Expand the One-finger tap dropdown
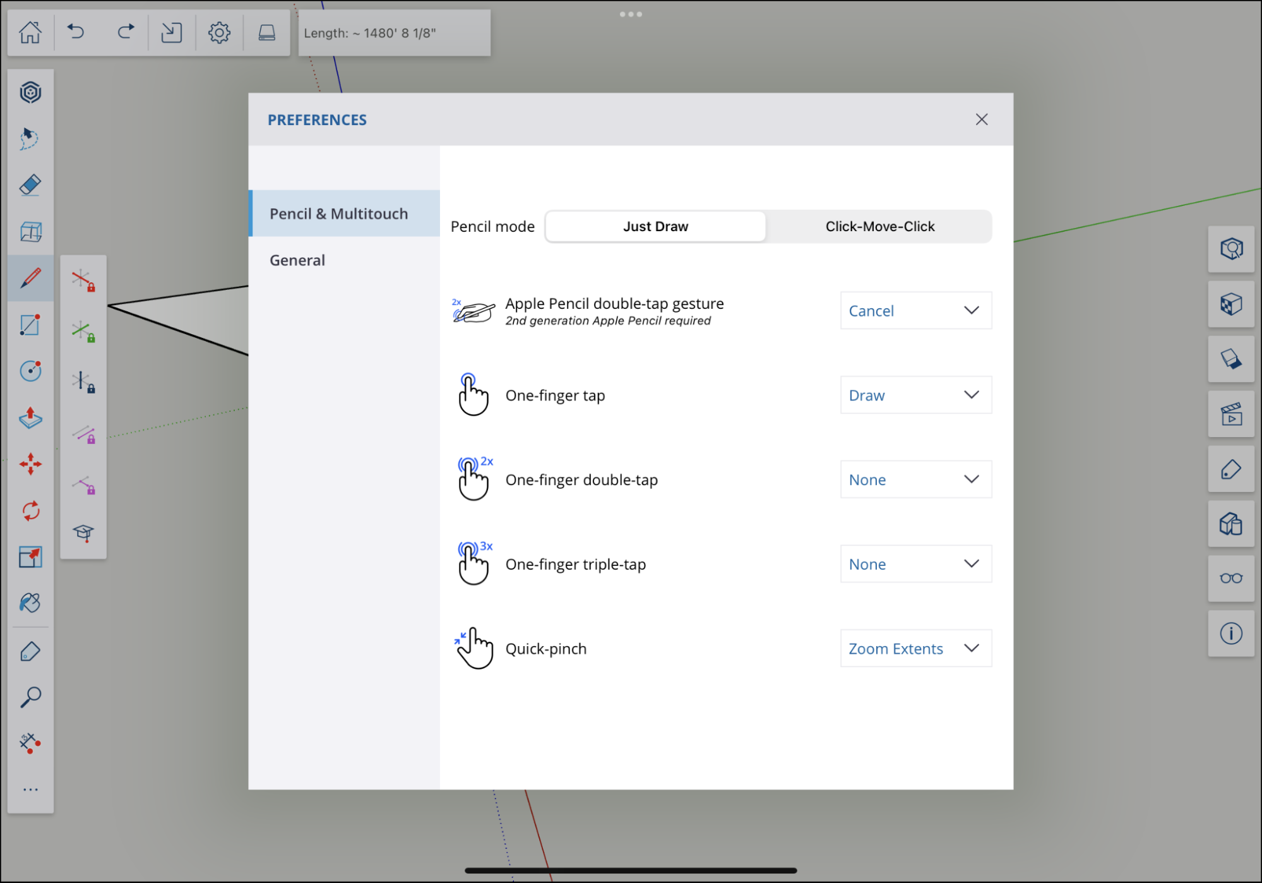Image resolution: width=1262 pixels, height=883 pixels. (915, 395)
